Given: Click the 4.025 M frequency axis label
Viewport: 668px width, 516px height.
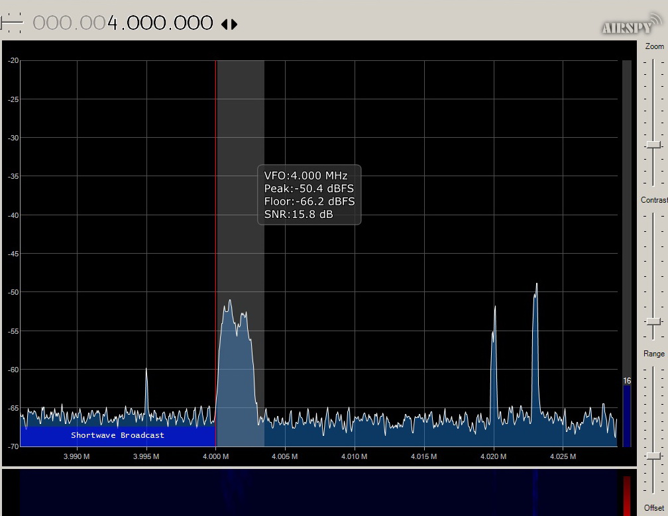Looking at the screenshot, I should [x=563, y=456].
